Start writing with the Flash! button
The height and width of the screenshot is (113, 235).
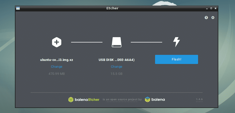177,59
